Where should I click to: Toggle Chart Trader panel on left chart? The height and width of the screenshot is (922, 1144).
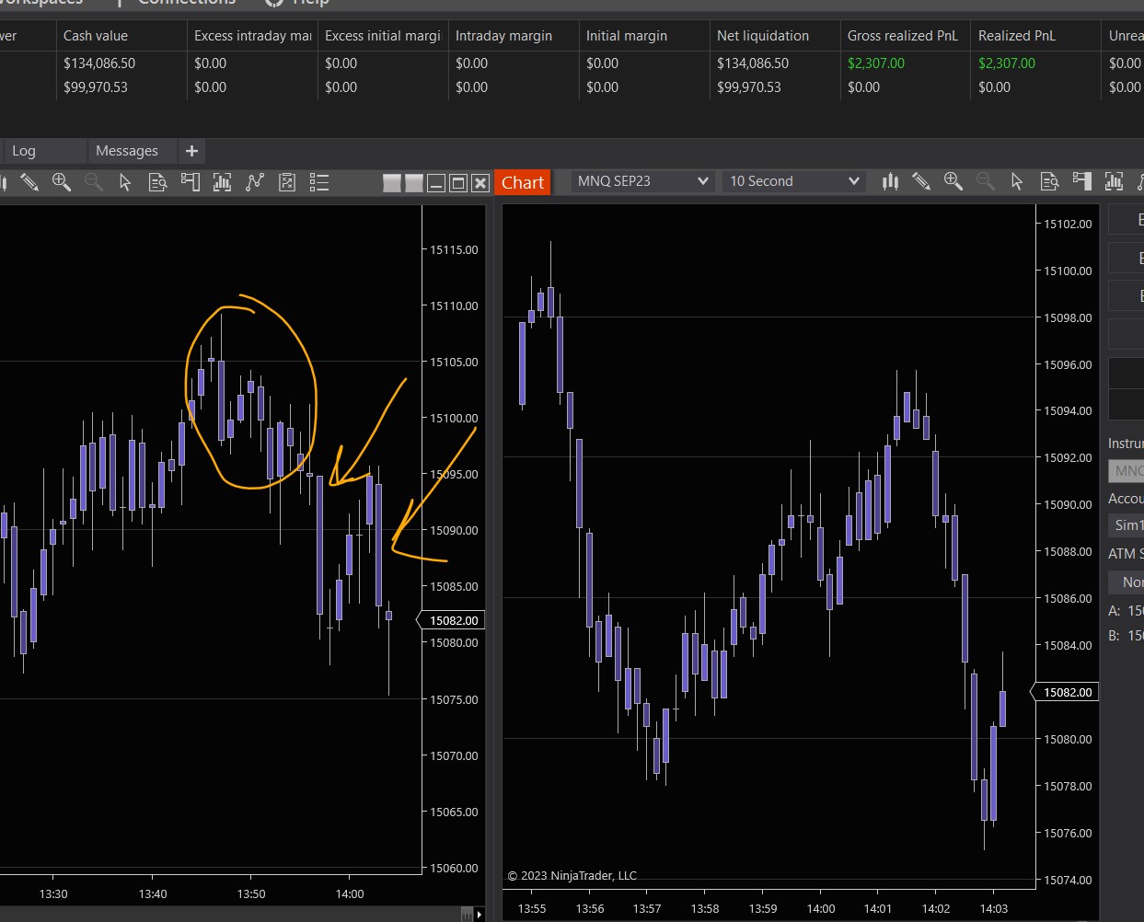(x=191, y=182)
